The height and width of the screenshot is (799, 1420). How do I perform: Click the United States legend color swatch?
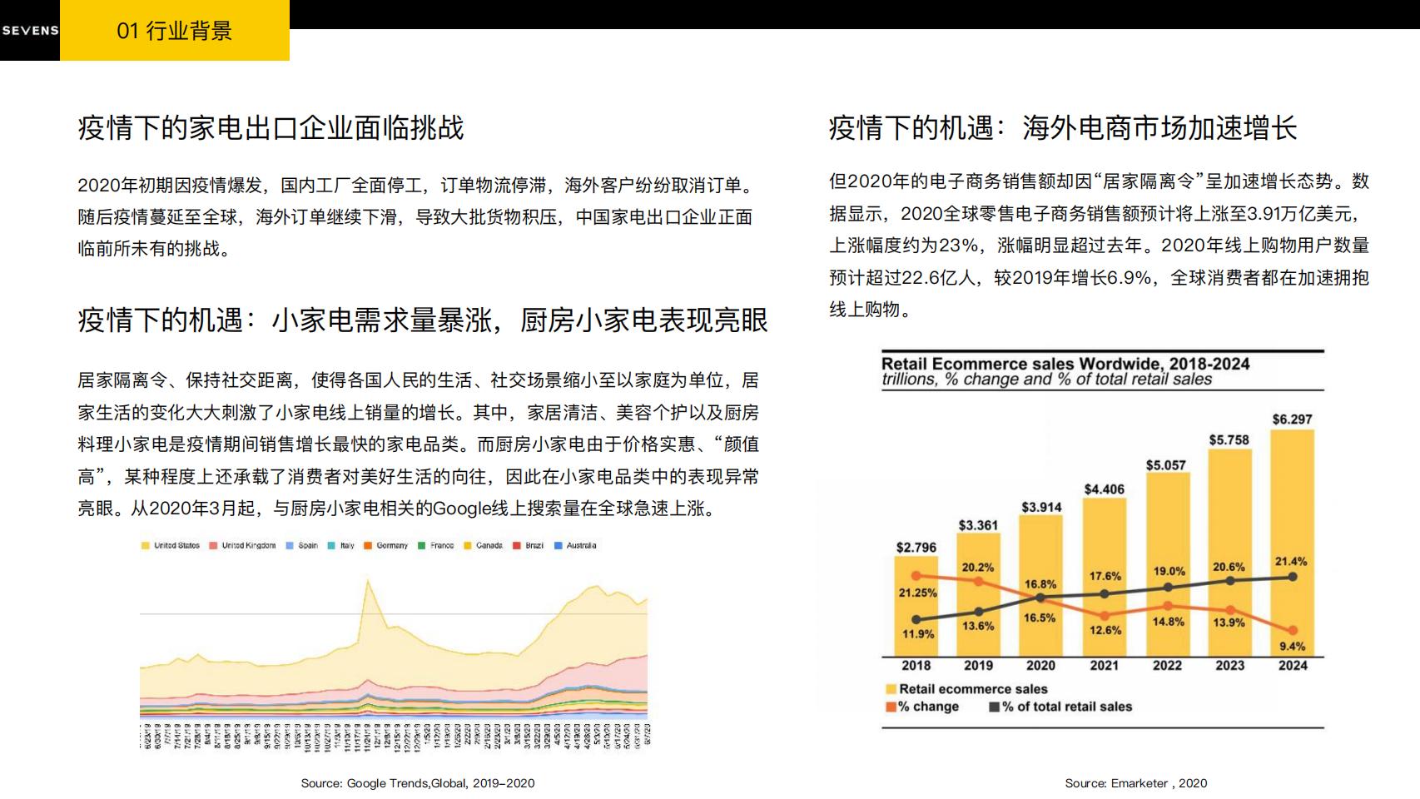click(146, 546)
